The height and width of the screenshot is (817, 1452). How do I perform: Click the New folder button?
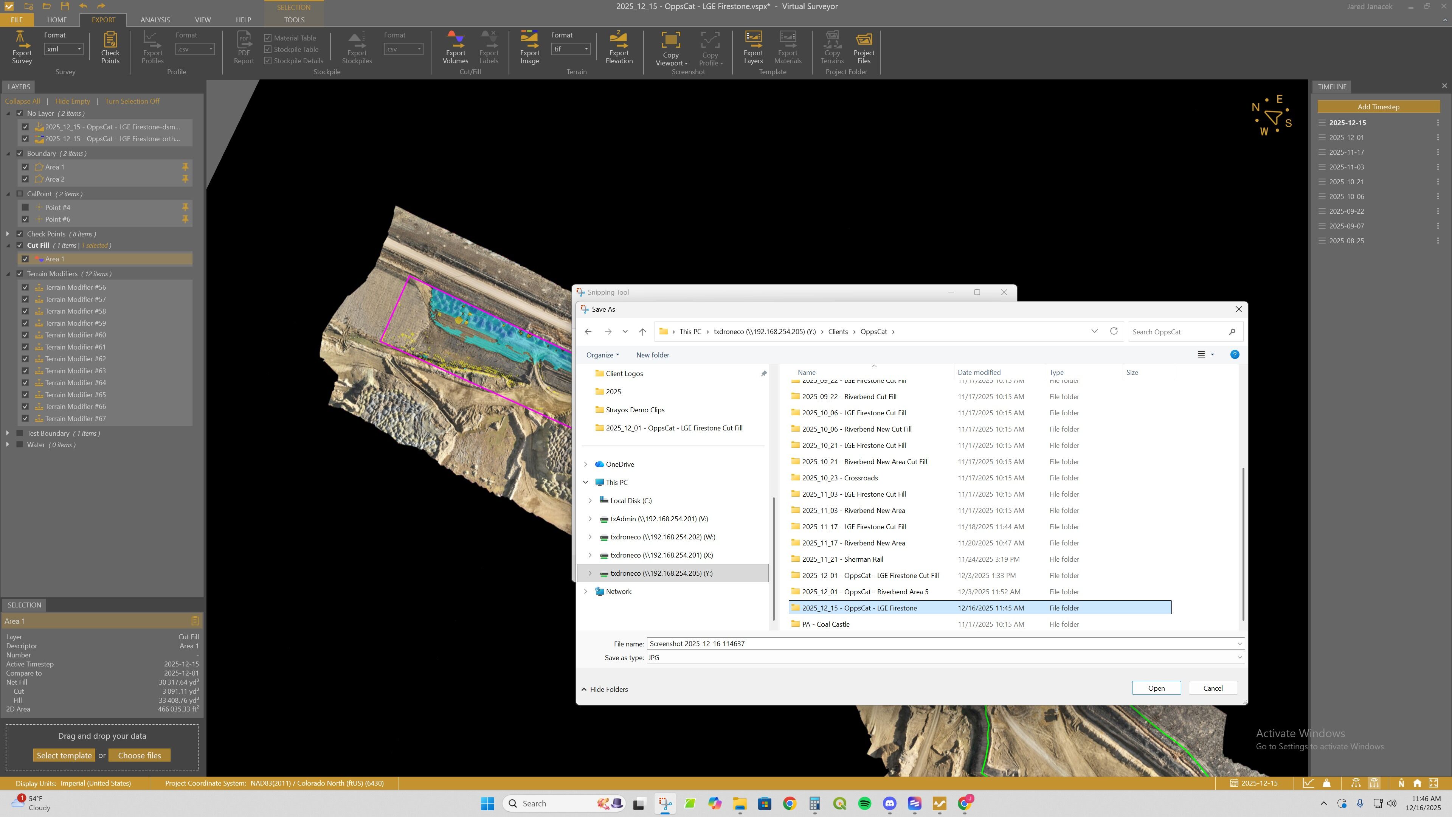pos(653,355)
